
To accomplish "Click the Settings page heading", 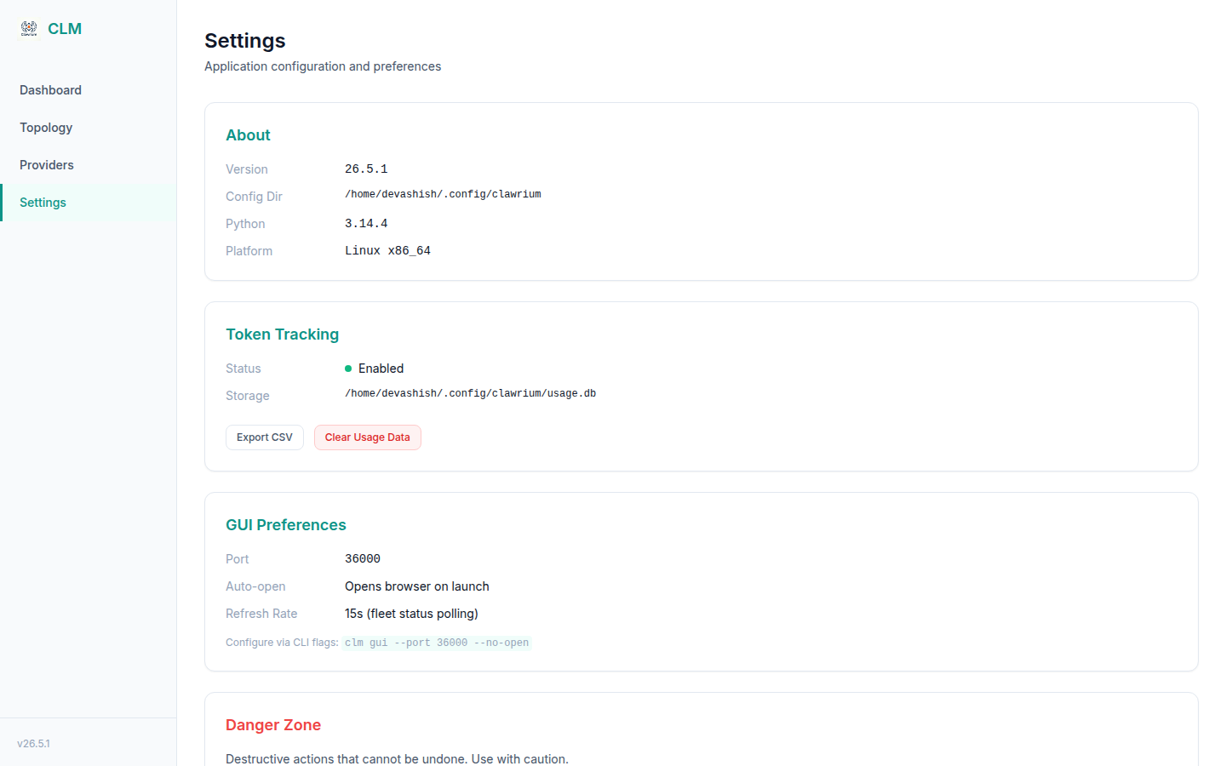I will point(245,41).
